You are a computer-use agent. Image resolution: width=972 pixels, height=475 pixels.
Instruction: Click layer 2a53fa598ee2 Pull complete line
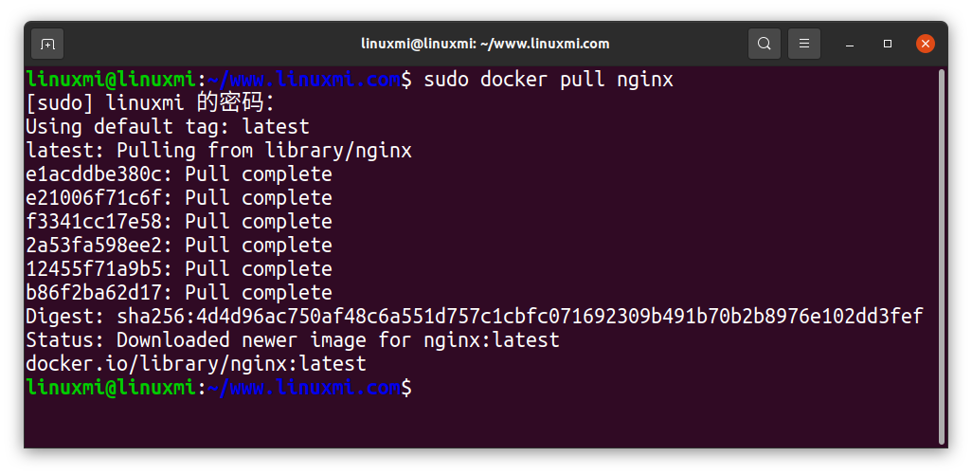click(x=178, y=246)
